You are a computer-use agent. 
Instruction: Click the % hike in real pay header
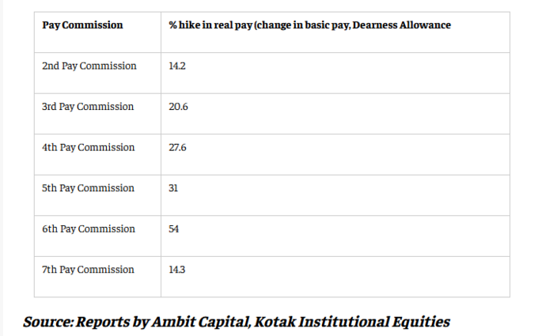[x=309, y=25]
